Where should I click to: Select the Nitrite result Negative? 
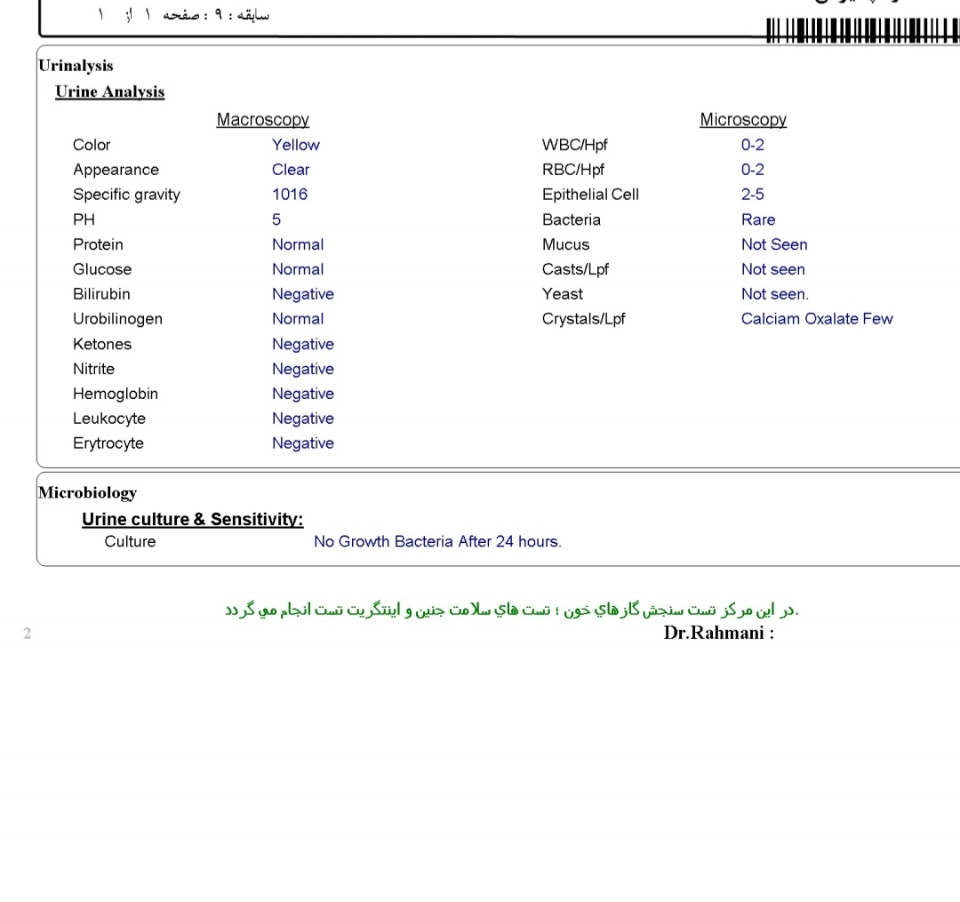(x=303, y=369)
